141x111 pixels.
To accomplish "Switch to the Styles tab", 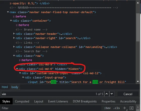I will click(6, 101).
